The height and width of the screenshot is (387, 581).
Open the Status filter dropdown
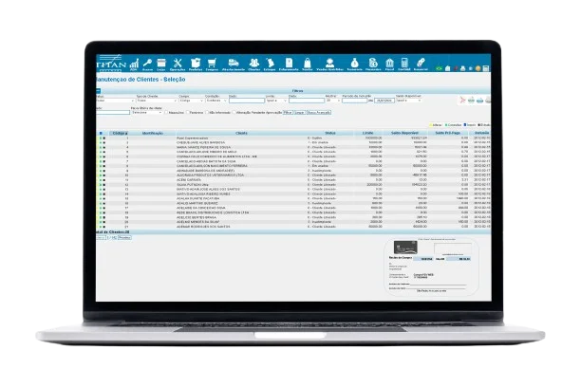pyautogui.click(x=115, y=101)
